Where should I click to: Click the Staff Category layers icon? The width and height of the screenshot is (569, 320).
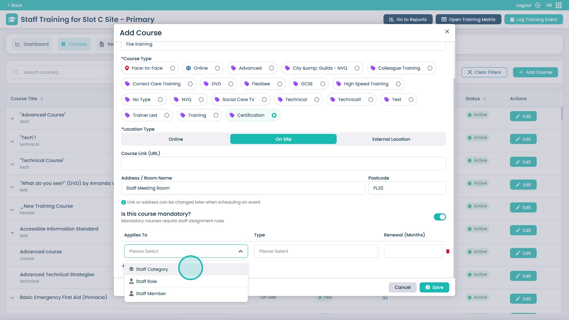[x=131, y=269]
